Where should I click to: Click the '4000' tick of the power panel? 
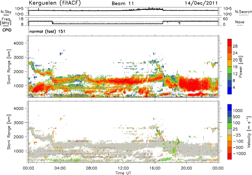[18, 43]
